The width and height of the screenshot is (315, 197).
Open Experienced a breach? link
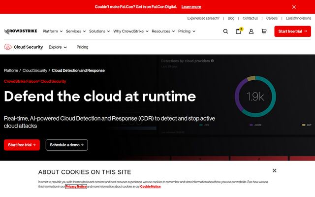(203, 18)
